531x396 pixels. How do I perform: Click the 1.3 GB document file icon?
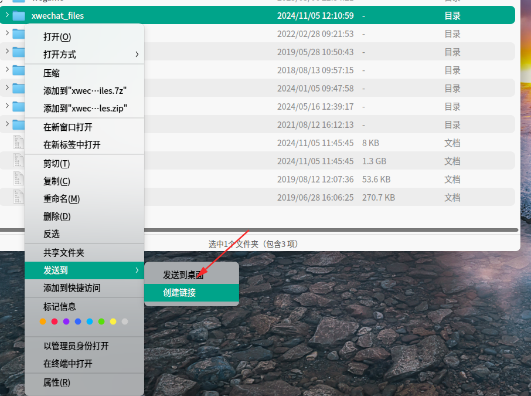(x=18, y=160)
